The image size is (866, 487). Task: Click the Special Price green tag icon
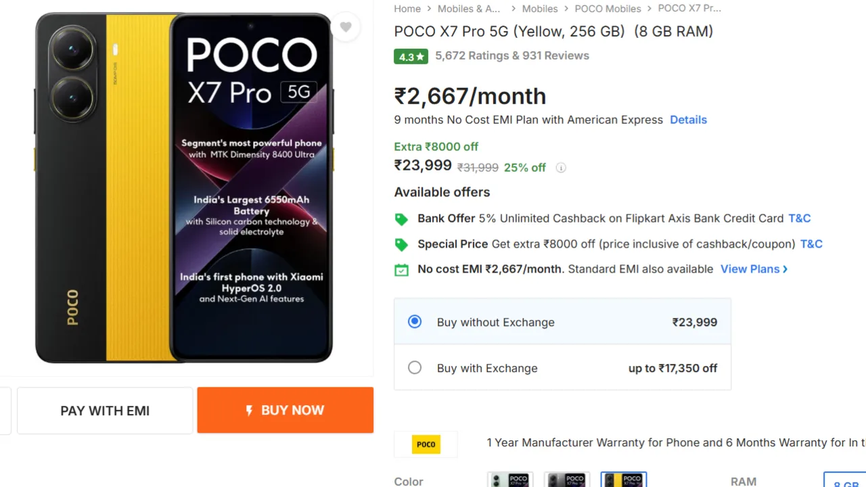[401, 244]
